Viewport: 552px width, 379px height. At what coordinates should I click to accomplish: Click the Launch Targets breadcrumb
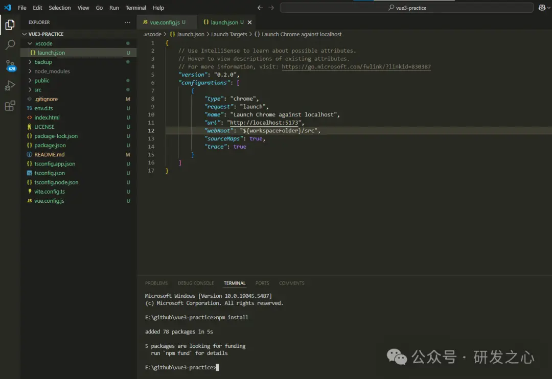click(229, 34)
